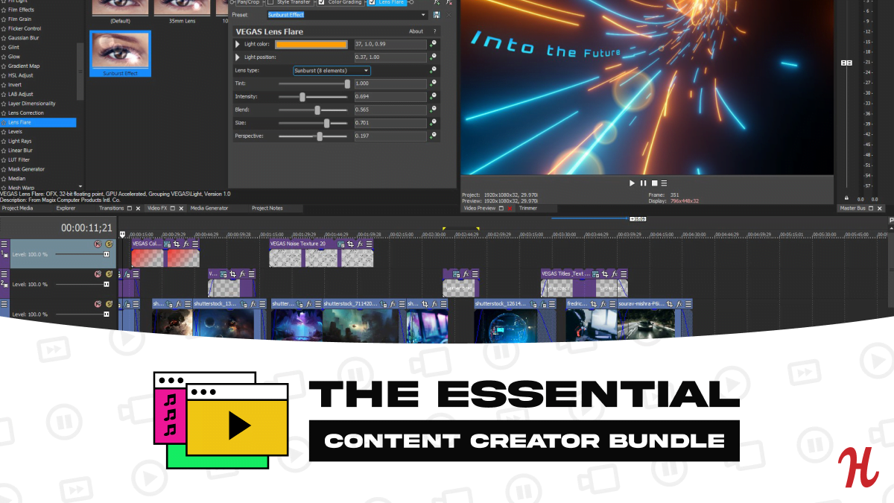Switch to the Transitions tab
Screen dimensions: 894x503
111,209
